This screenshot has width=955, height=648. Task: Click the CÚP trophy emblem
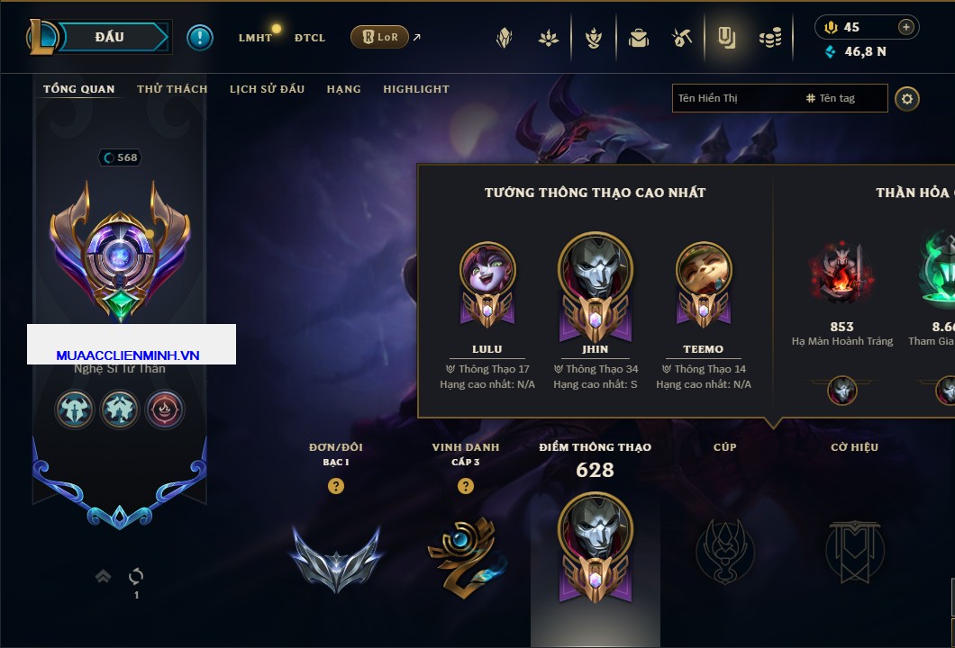click(x=724, y=552)
